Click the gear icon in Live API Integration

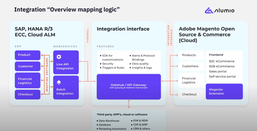[59, 57]
